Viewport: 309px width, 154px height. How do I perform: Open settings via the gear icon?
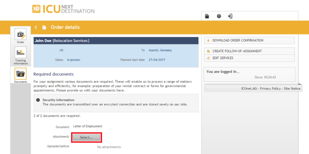click(219, 16)
